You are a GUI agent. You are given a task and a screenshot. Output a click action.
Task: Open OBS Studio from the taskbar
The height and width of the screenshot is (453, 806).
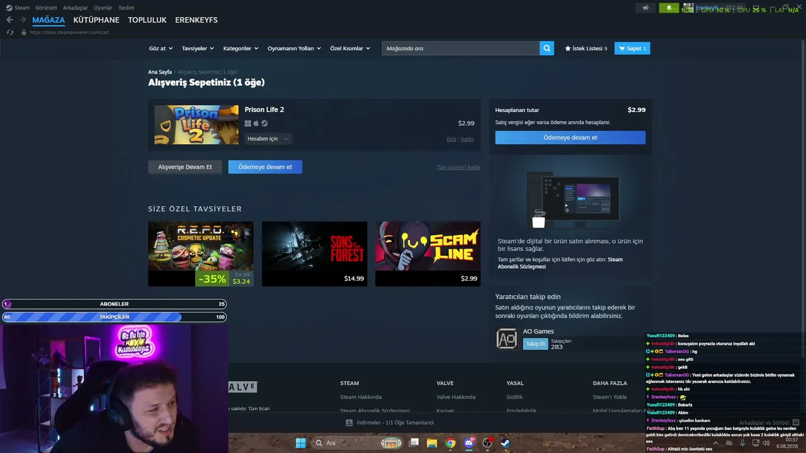[487, 443]
